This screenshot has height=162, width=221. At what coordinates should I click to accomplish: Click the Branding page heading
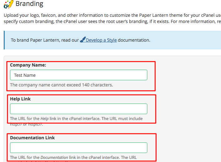coord(29,4)
